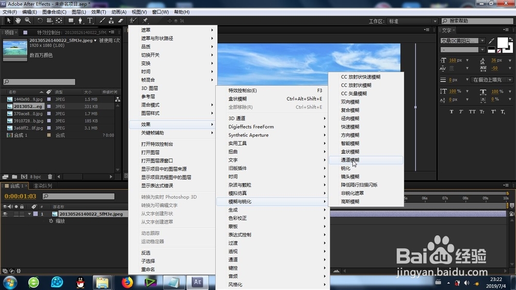Apply Small Caps text style
The height and width of the screenshot is (290, 516).
coord(482,112)
